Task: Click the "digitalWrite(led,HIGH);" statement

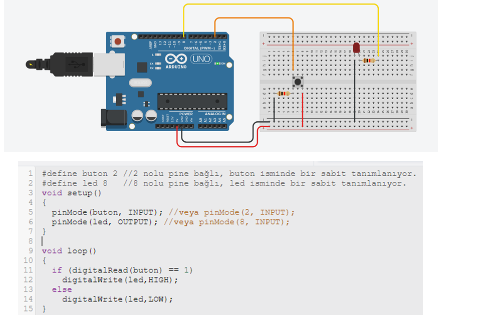Action: (x=120, y=280)
